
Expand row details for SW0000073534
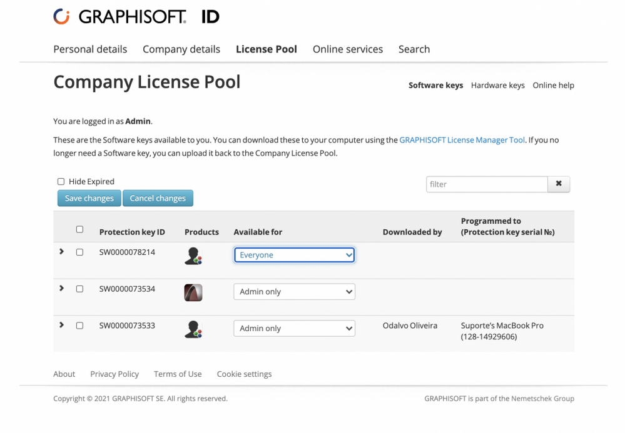point(61,288)
